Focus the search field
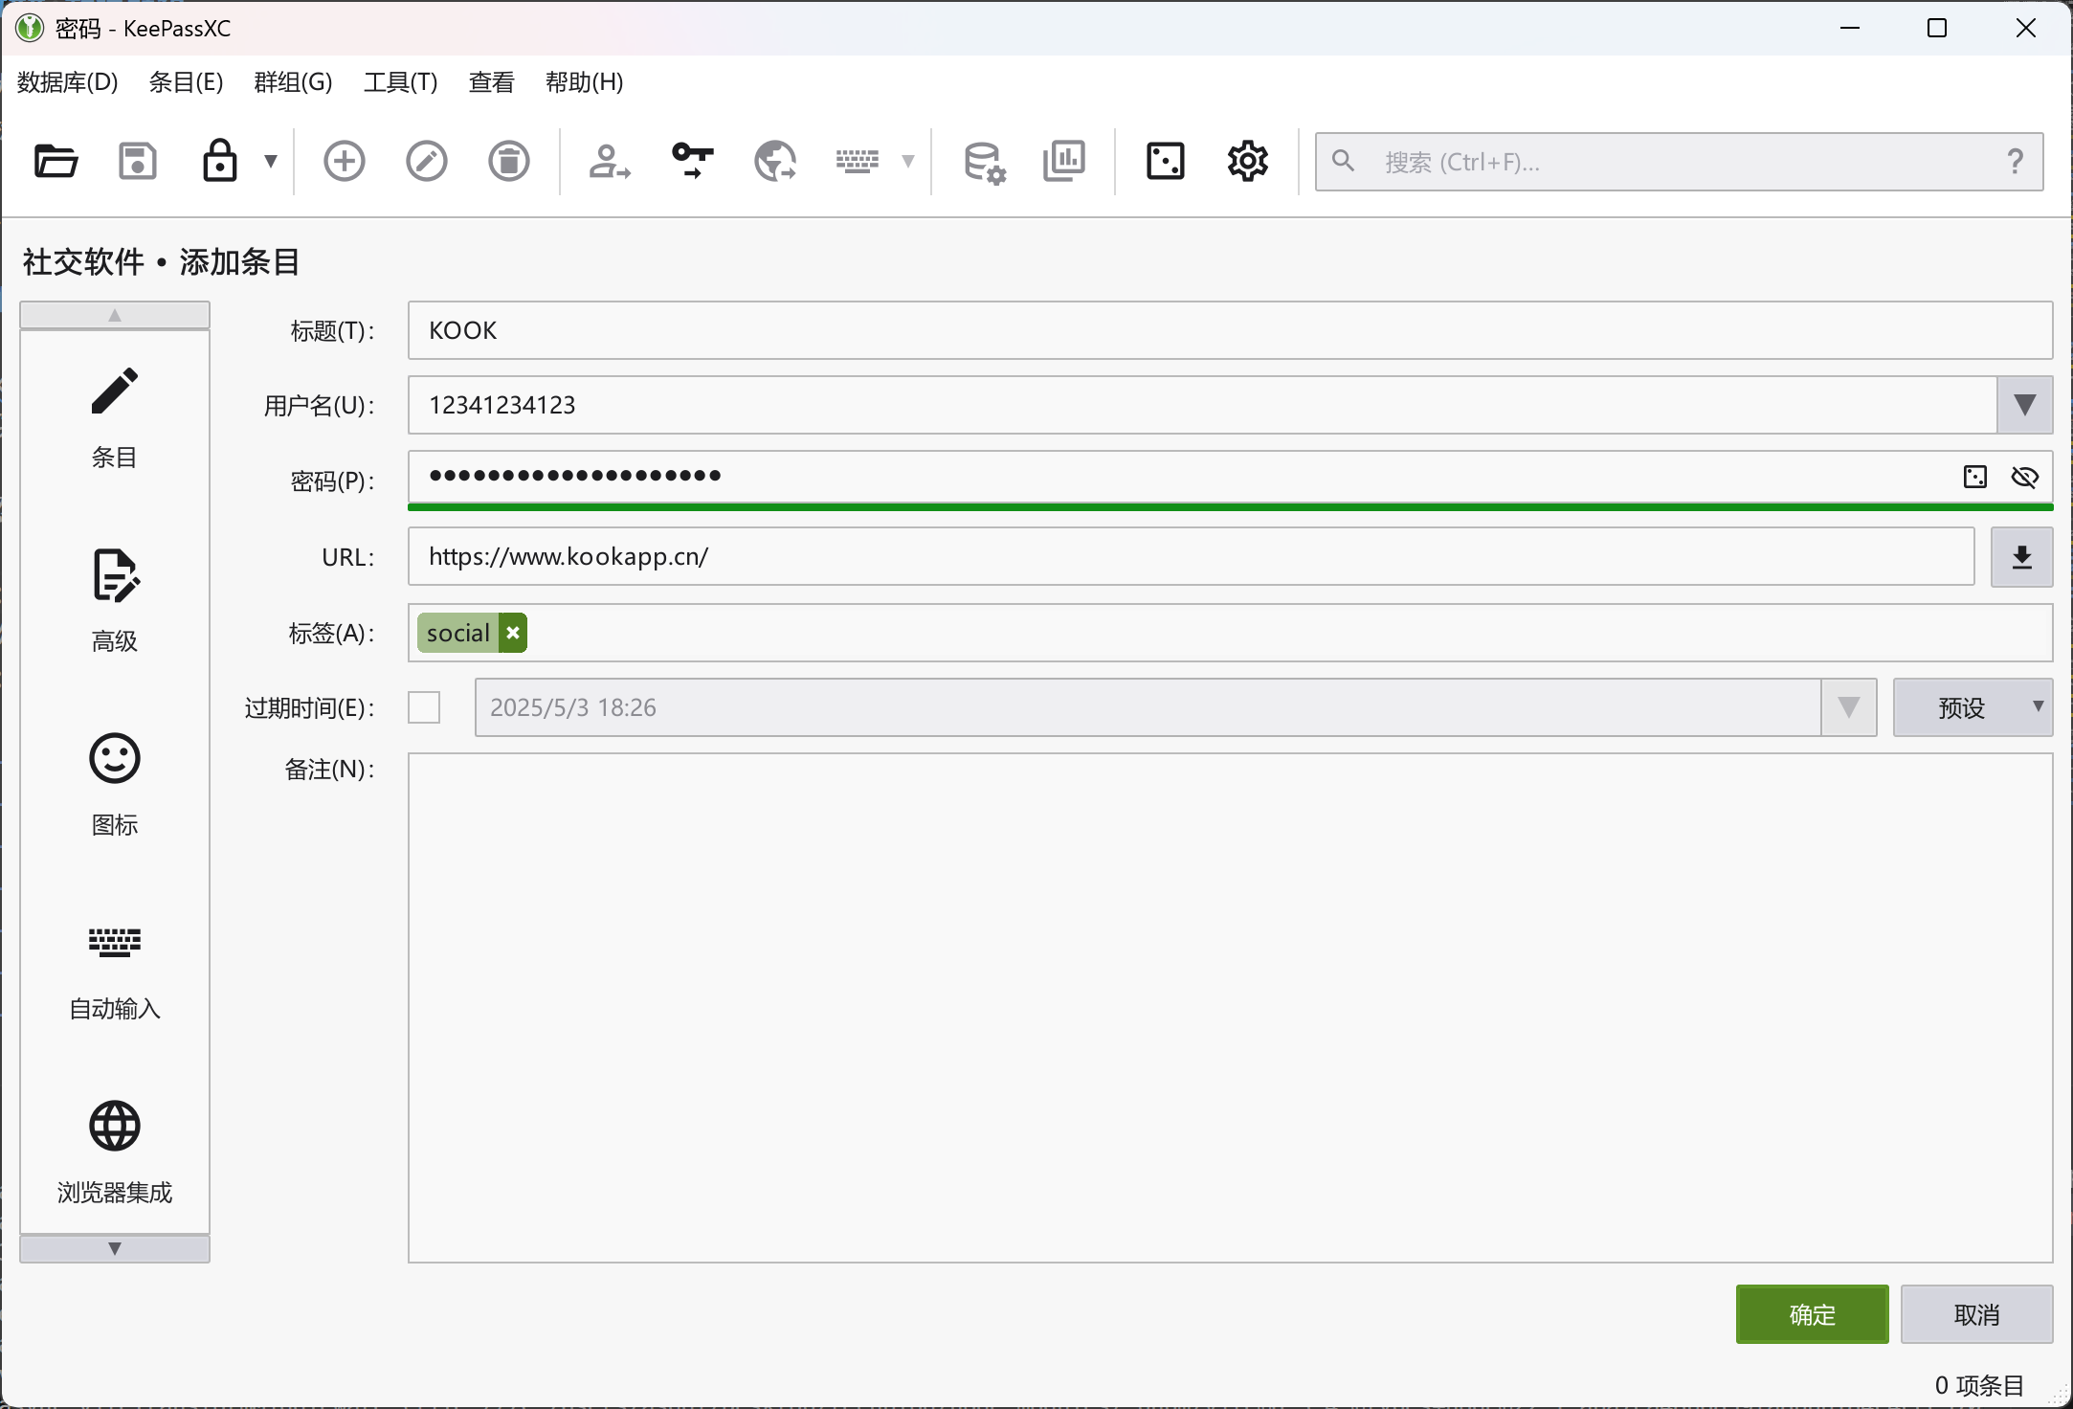The width and height of the screenshot is (2073, 1409). tap(1679, 162)
